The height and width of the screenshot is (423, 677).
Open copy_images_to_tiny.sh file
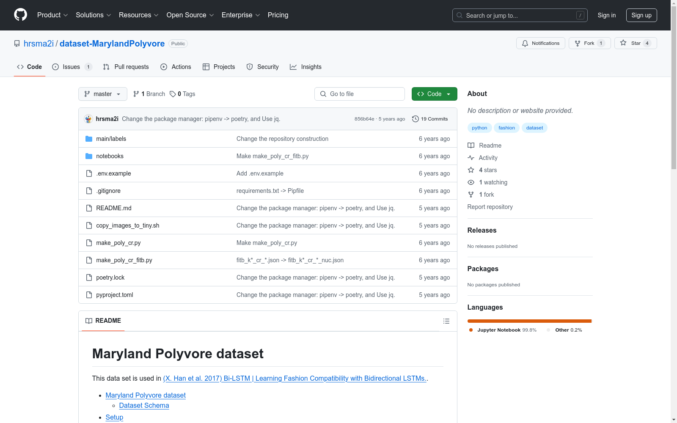pos(128,225)
